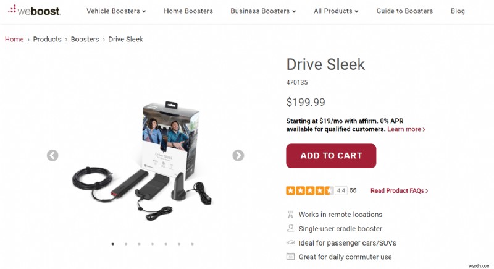
Task: Expand the All Products menu
Action: pyautogui.click(x=336, y=11)
